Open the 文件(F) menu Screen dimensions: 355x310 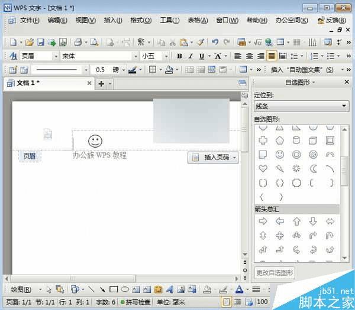coord(30,20)
